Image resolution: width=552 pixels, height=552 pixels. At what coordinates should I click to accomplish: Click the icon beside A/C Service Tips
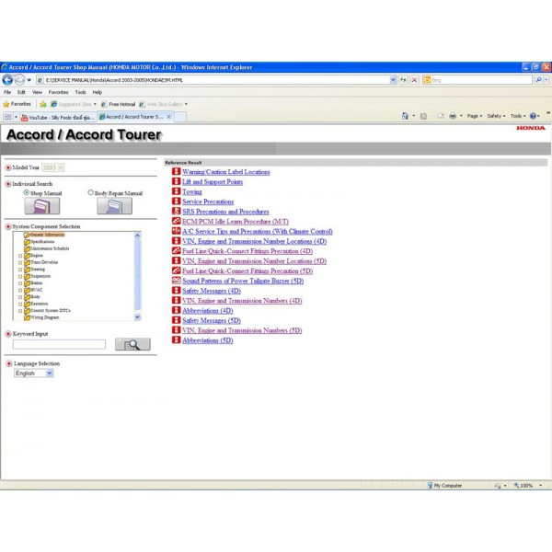click(176, 231)
